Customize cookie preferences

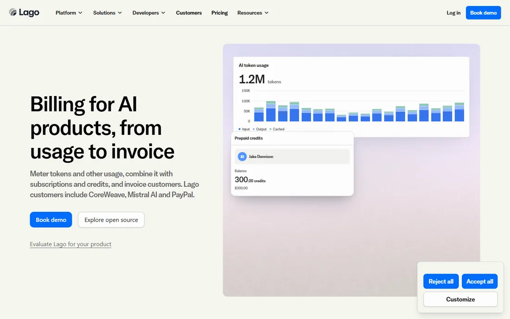tap(460, 299)
